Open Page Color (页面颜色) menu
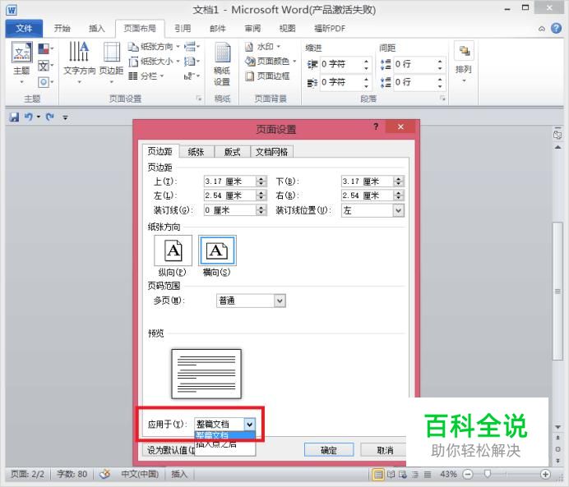This screenshot has height=487, width=569. [271, 62]
